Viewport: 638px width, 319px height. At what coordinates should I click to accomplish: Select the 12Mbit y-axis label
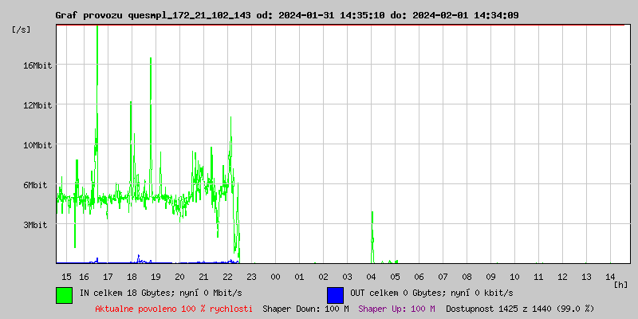pyautogui.click(x=37, y=105)
